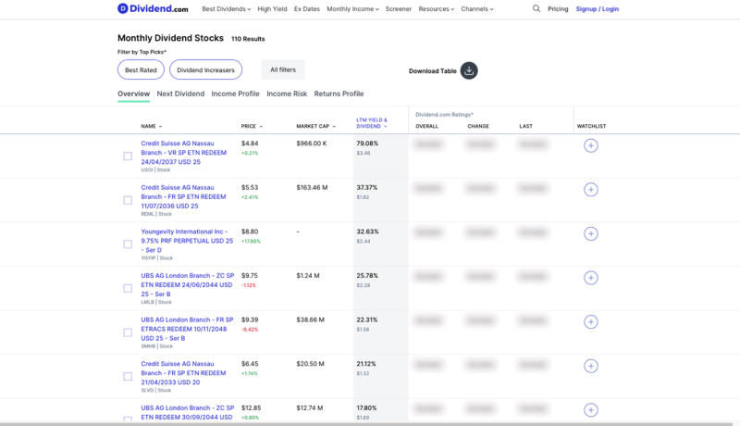Switch to the Next Dividend tab
The height and width of the screenshot is (426, 740).
[180, 94]
